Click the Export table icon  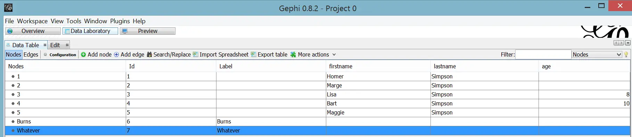tap(254, 54)
